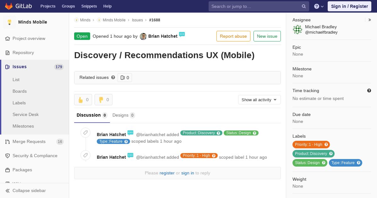Click the Merge Requests count badge 16
Image resolution: width=377 pixels, height=198 pixels.
pyautogui.click(x=60, y=142)
